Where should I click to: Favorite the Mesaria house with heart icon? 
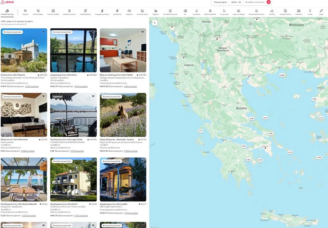[43, 32]
